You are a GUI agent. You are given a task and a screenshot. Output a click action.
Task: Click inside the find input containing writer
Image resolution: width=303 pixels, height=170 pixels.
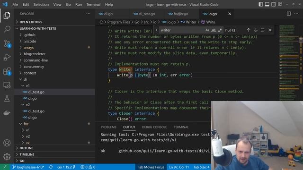[x=182, y=30]
